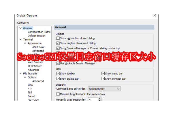The width and height of the screenshot is (173, 115).
Task: Uncheck Show toolbar option
Action: [x=58, y=73]
